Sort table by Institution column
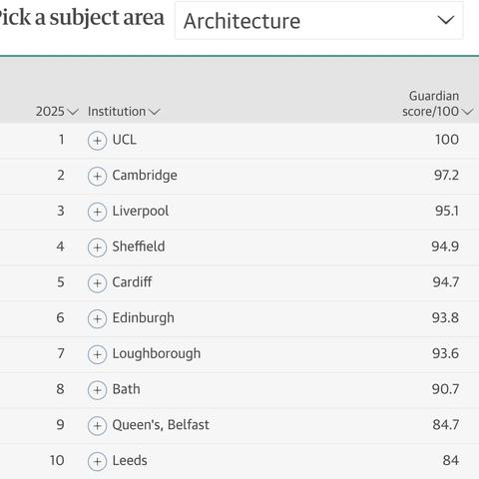The width and height of the screenshot is (479, 479). click(124, 112)
